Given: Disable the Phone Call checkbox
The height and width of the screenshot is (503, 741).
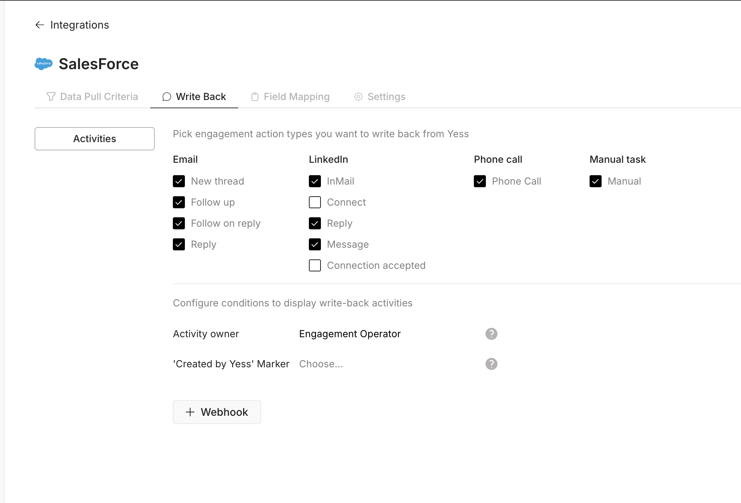Looking at the screenshot, I should (x=480, y=181).
